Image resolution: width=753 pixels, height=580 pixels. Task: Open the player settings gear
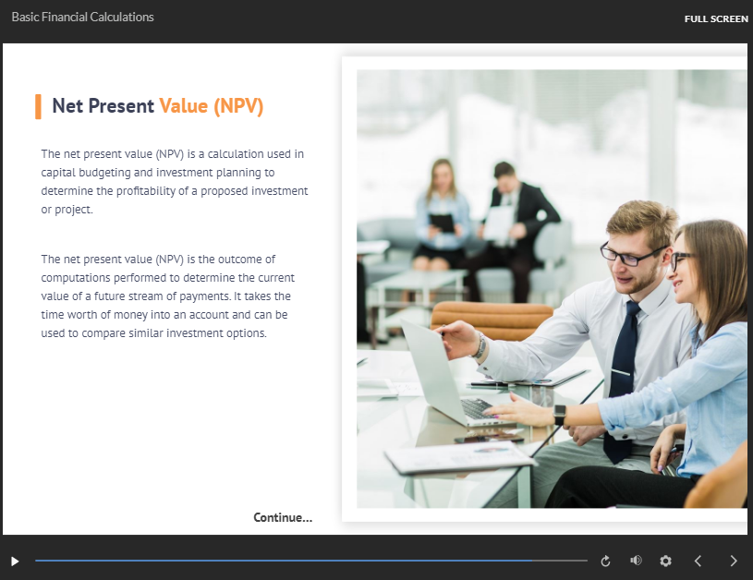[665, 561]
